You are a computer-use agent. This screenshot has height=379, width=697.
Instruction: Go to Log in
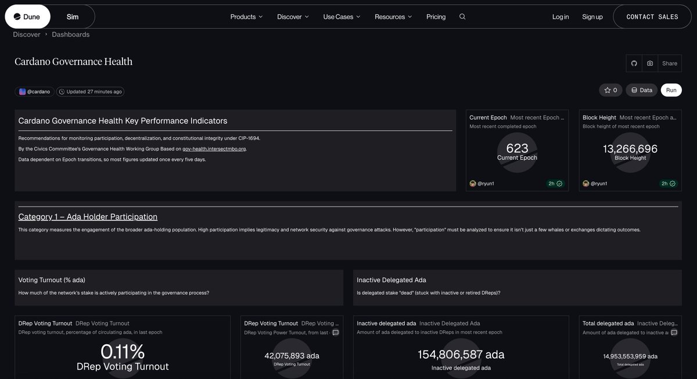click(561, 17)
